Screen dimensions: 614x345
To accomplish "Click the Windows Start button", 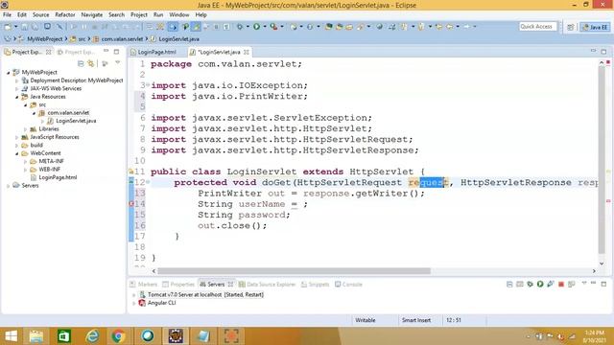I will point(11,336).
